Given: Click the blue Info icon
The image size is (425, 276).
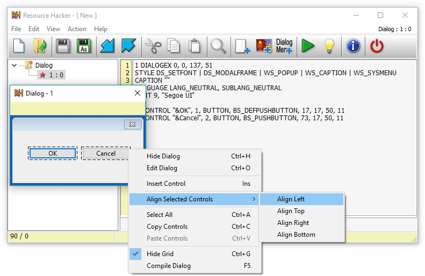Looking at the screenshot, I should 353,46.
